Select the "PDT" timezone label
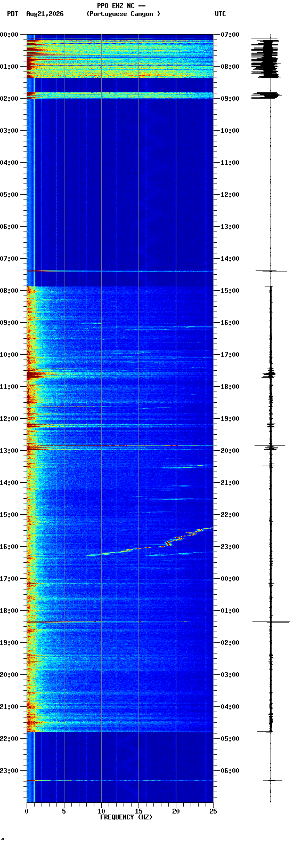This screenshot has height=845, width=294. click(12, 14)
